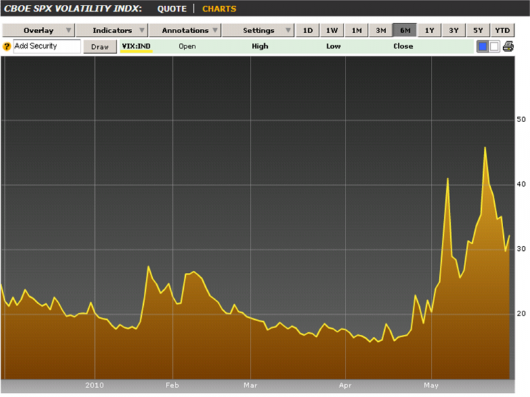The height and width of the screenshot is (397, 530).
Task: Select the 6M time range
Action: point(405,30)
